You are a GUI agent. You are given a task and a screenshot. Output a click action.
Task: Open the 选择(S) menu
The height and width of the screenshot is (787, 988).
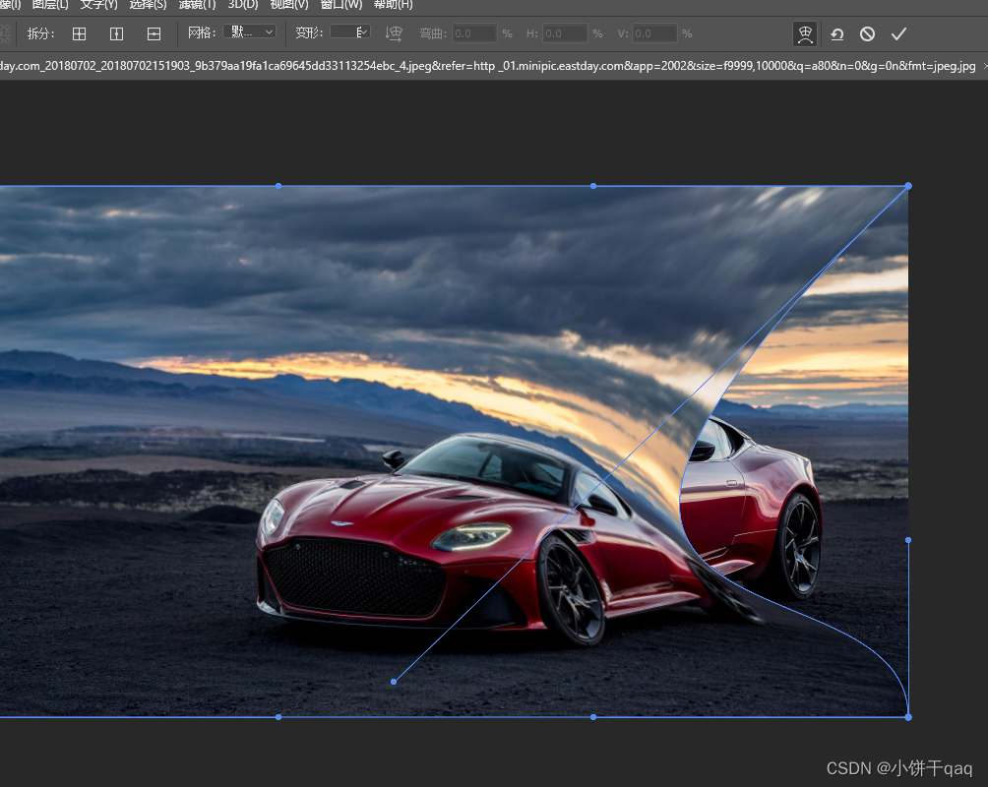148,4
